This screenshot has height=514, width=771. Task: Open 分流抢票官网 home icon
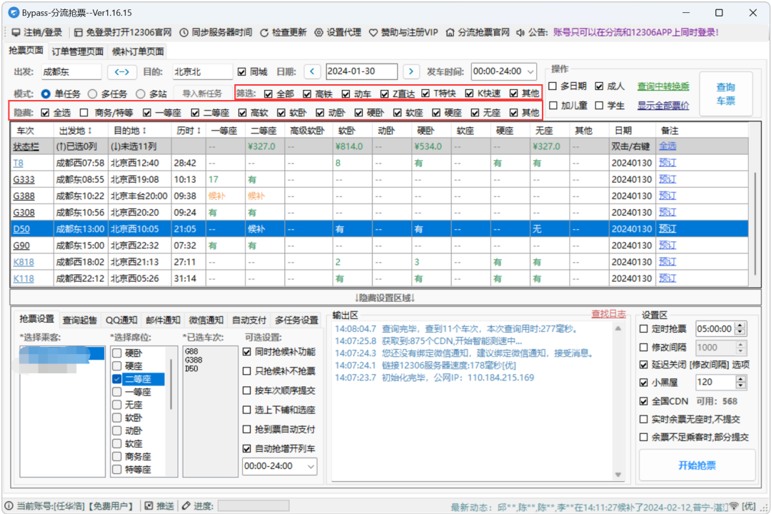(450, 32)
